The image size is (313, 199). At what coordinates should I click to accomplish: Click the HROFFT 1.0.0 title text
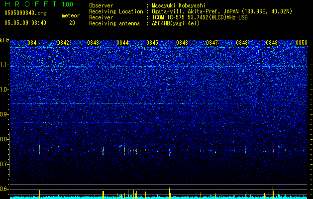39,4
